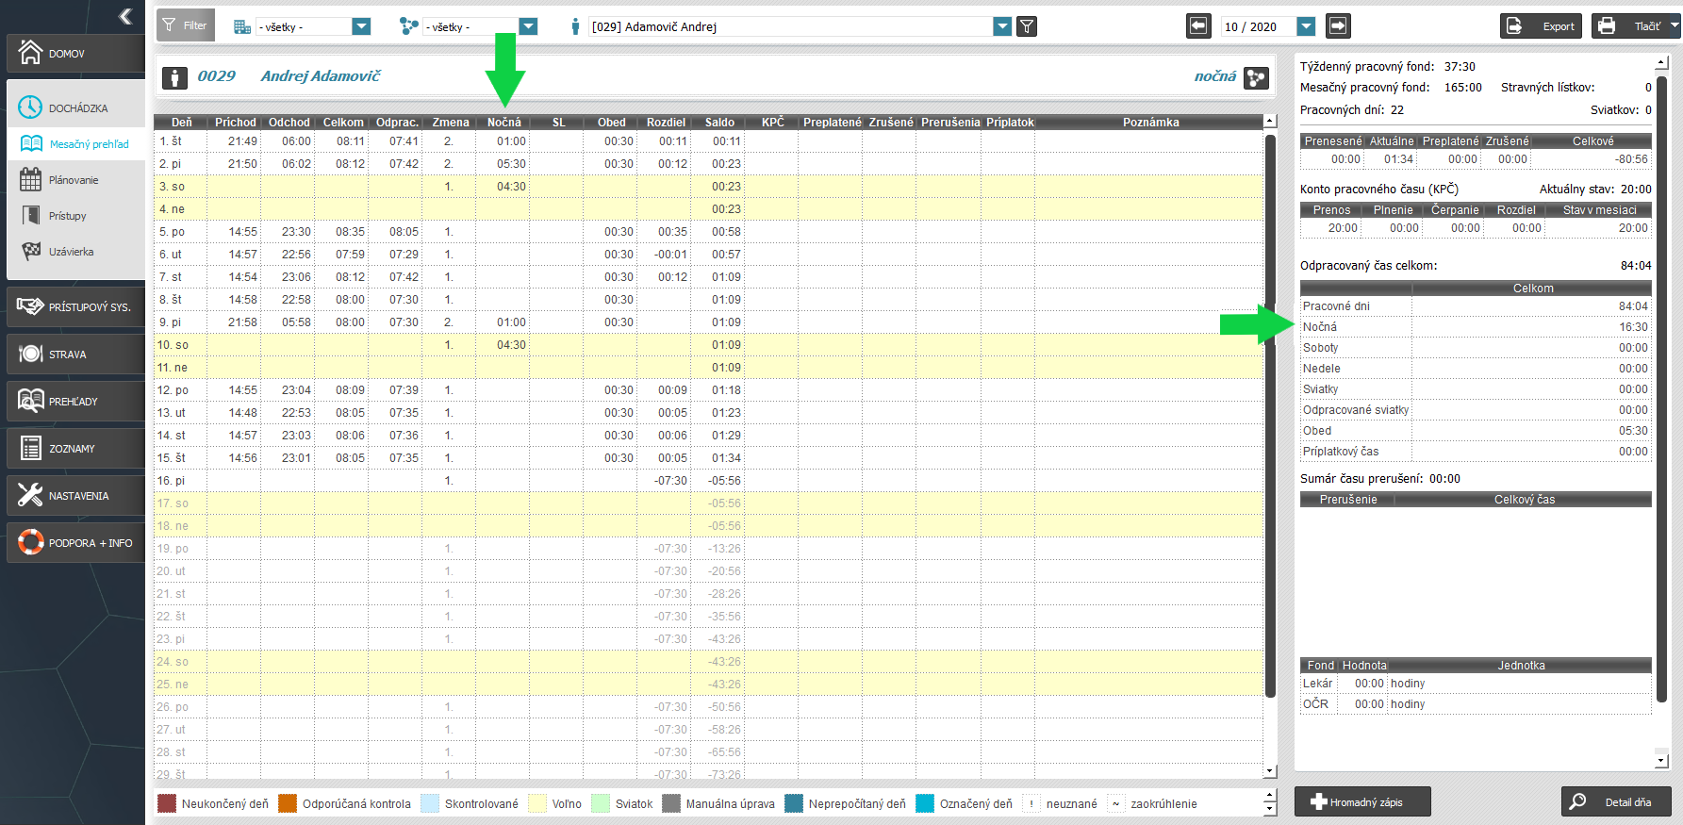Click the Označený deň cyan swatch

coord(925,803)
